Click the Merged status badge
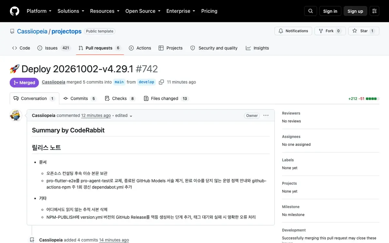This screenshot has height=243, width=389. click(x=24, y=83)
